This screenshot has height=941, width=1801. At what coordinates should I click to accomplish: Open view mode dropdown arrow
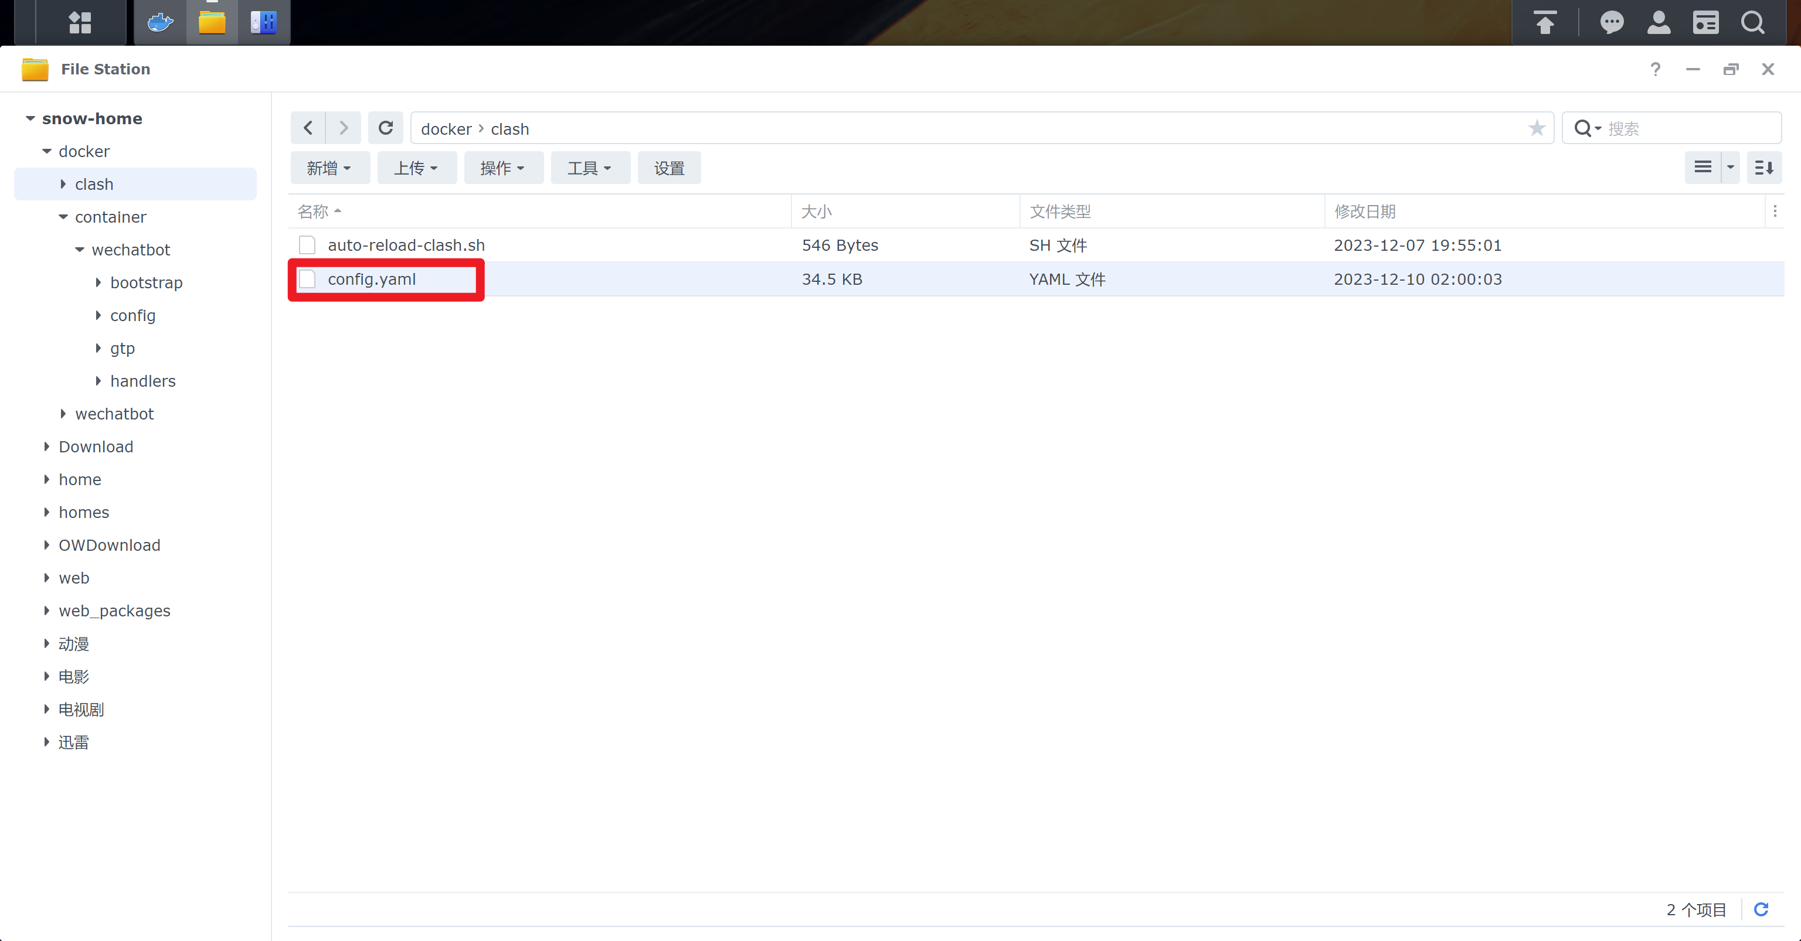[1731, 168]
